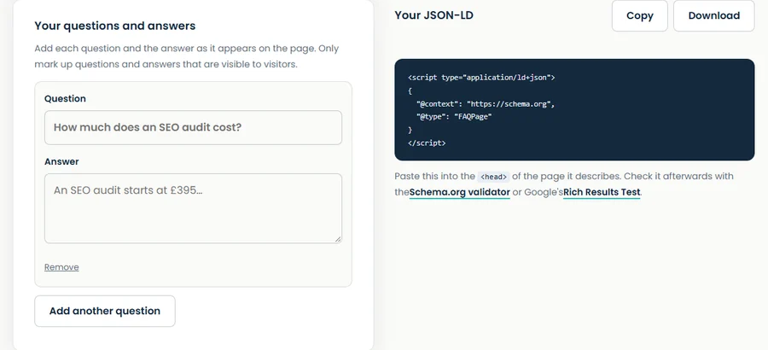Click the Answer field label
This screenshot has height=350, width=768.
[x=61, y=161]
